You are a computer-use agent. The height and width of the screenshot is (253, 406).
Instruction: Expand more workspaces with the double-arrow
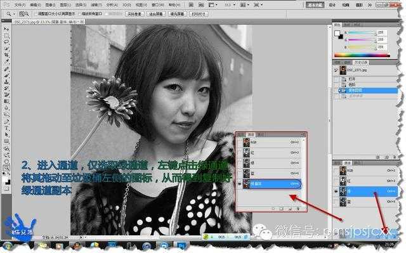pos(370,4)
